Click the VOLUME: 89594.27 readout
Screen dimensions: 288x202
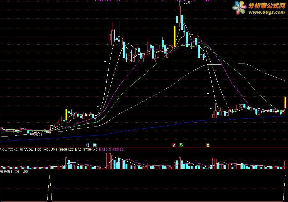[59, 150]
